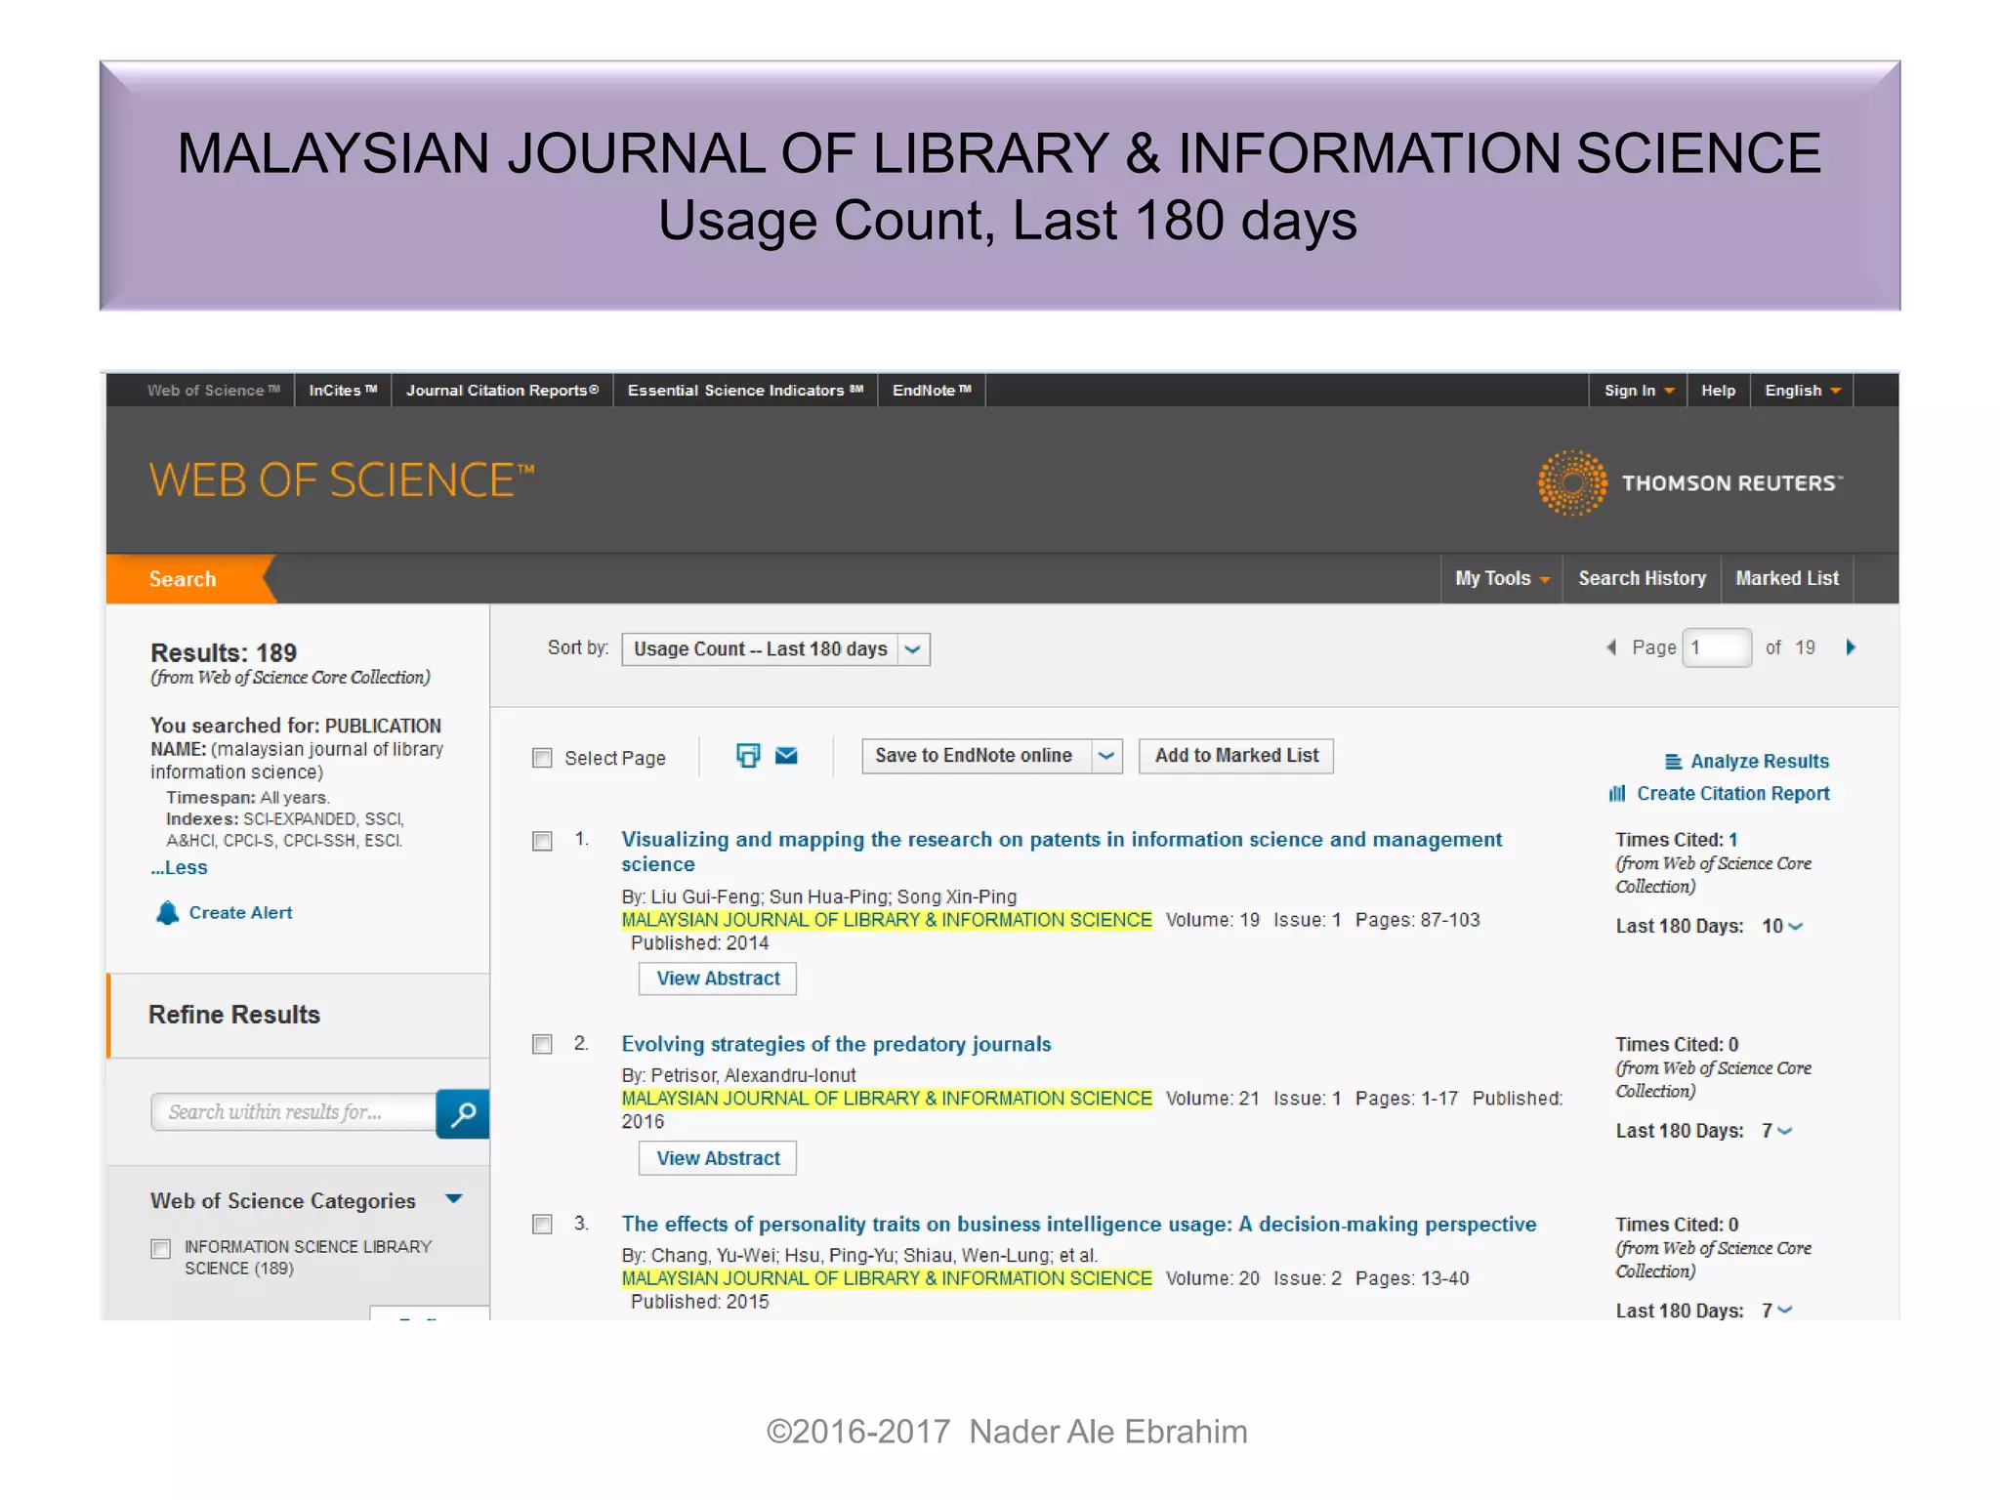Screen dimensions: 2000x1500
Task: Open article Visualizing and mapping the research on patents
Action: pos(1062,853)
